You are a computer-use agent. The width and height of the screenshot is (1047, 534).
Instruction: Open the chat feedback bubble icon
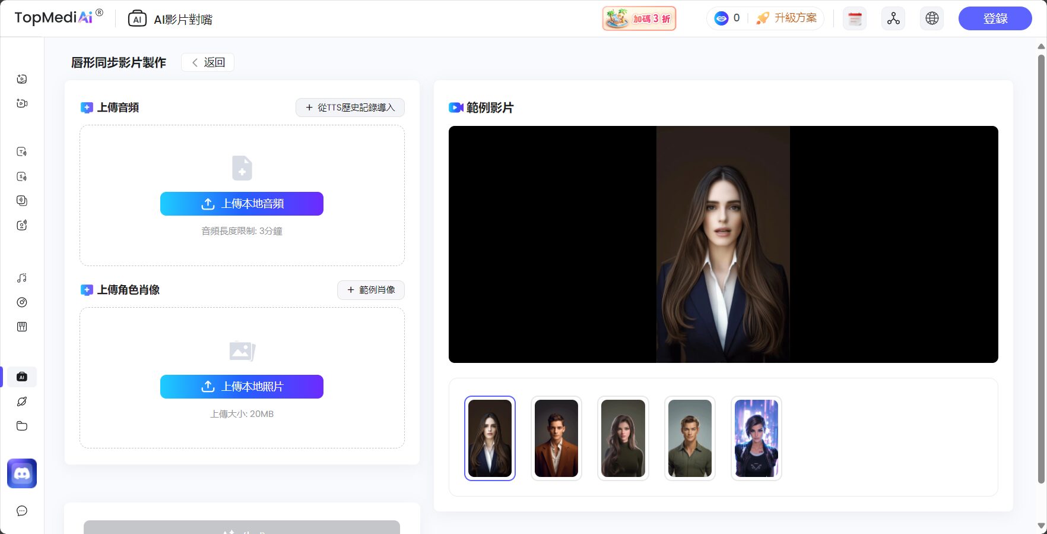click(x=22, y=511)
